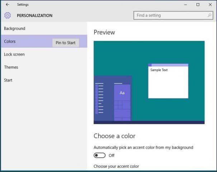Click 'Choose your accent color' label
The height and width of the screenshot is (172, 217).
(x=116, y=166)
